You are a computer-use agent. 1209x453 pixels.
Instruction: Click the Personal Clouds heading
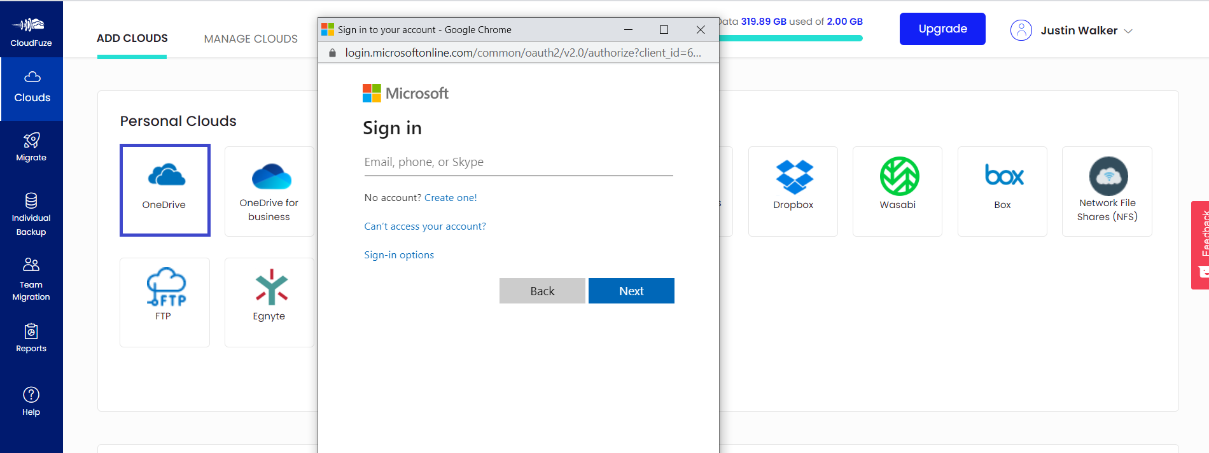pos(178,121)
